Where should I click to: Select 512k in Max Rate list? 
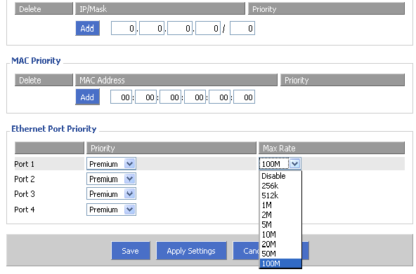click(280, 196)
